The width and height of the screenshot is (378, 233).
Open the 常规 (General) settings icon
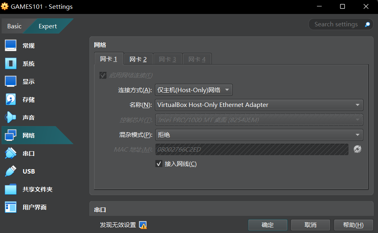[x=10, y=45]
